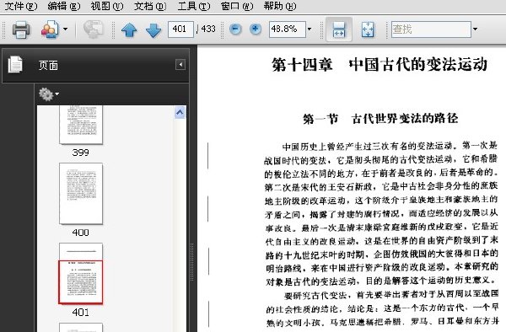This screenshot has height=332, width=506.
Task: Toggle fit one full page view
Action: pyautogui.click(x=368, y=29)
